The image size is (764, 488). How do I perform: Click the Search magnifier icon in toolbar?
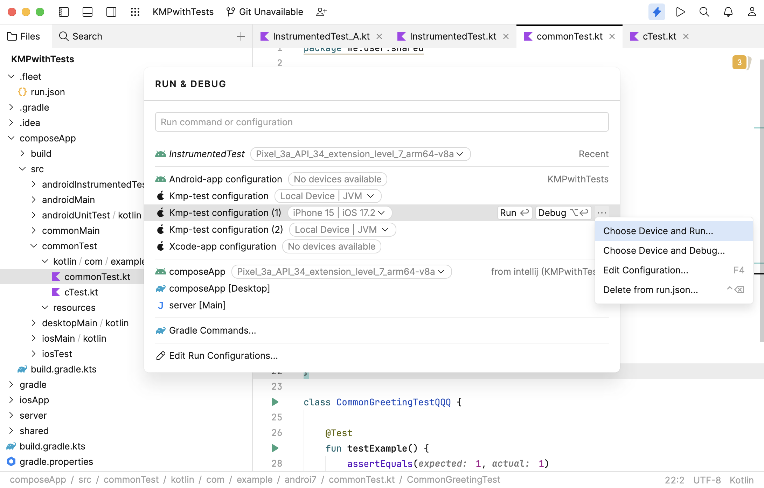[x=704, y=11]
